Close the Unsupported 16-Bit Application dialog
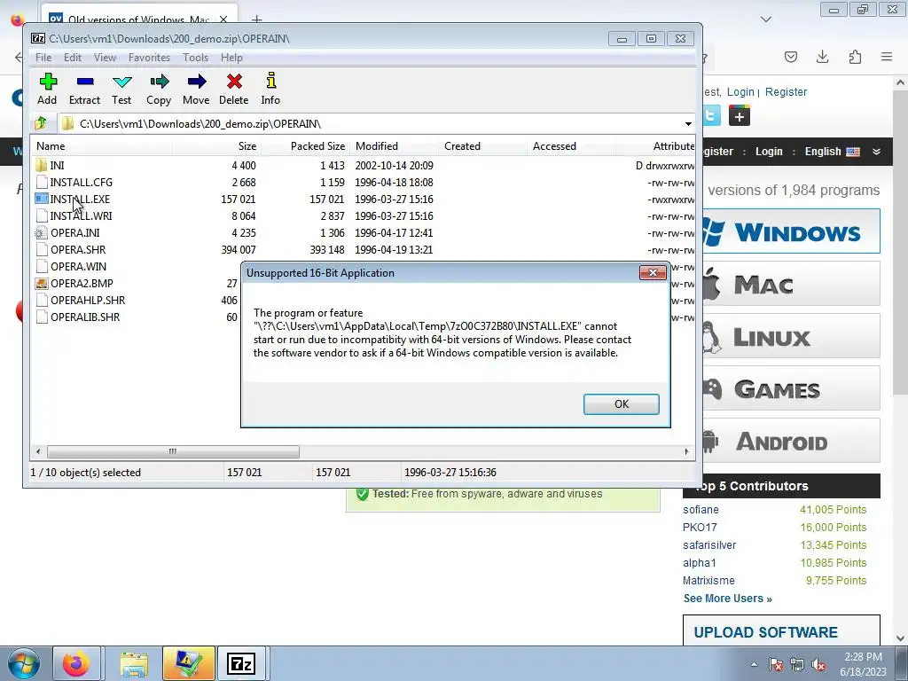The image size is (908, 681). click(x=653, y=273)
